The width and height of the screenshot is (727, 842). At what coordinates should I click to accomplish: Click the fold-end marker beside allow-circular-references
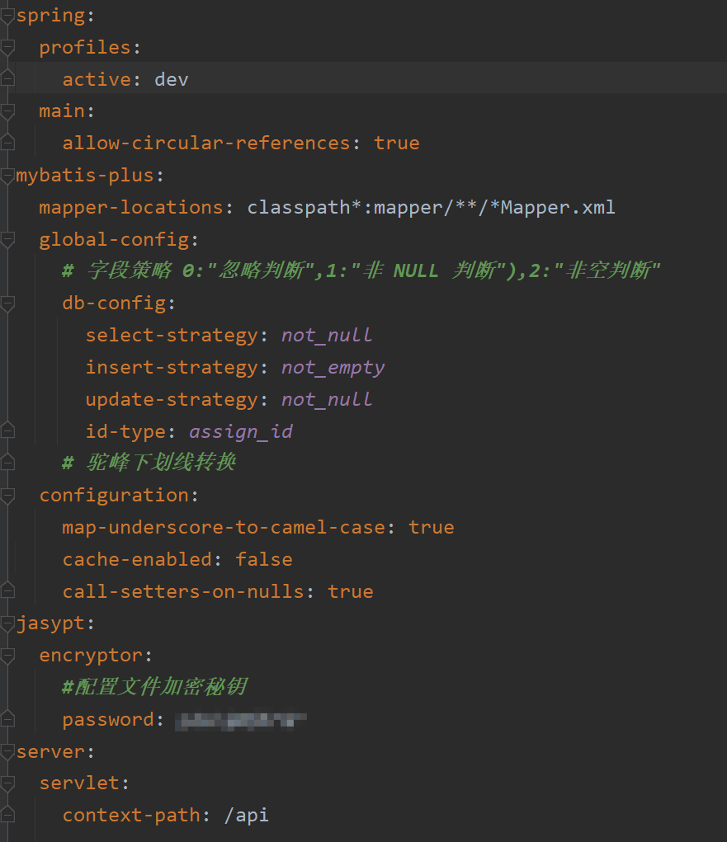[7, 143]
